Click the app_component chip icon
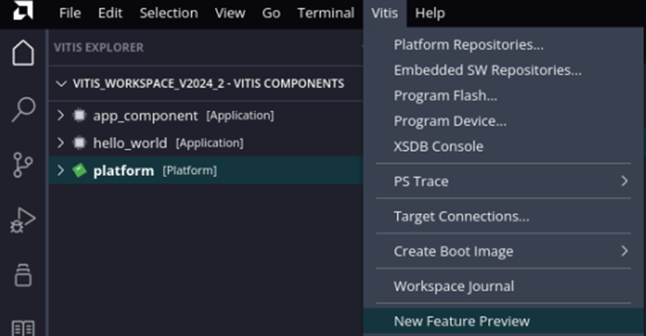Screen dimensions: 646x336 [79, 116]
